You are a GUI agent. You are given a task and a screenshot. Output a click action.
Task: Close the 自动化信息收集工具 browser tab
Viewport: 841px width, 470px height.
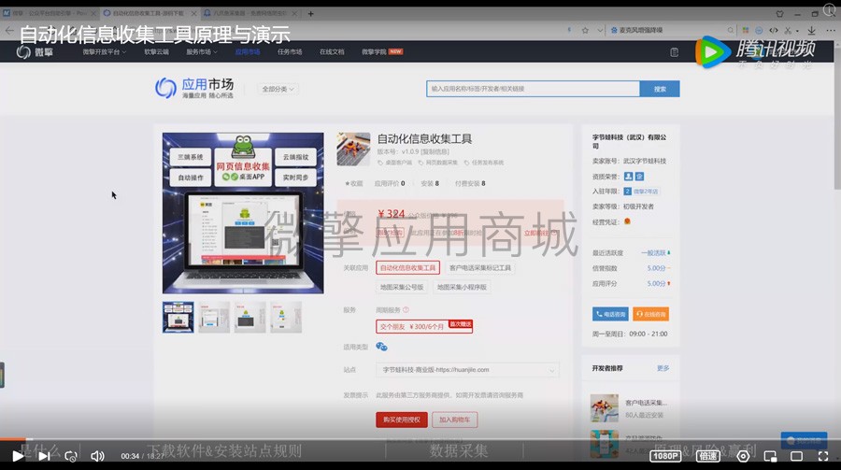coord(194,13)
